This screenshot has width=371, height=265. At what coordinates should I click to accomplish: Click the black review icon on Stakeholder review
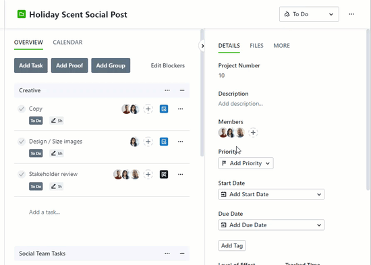[164, 175]
